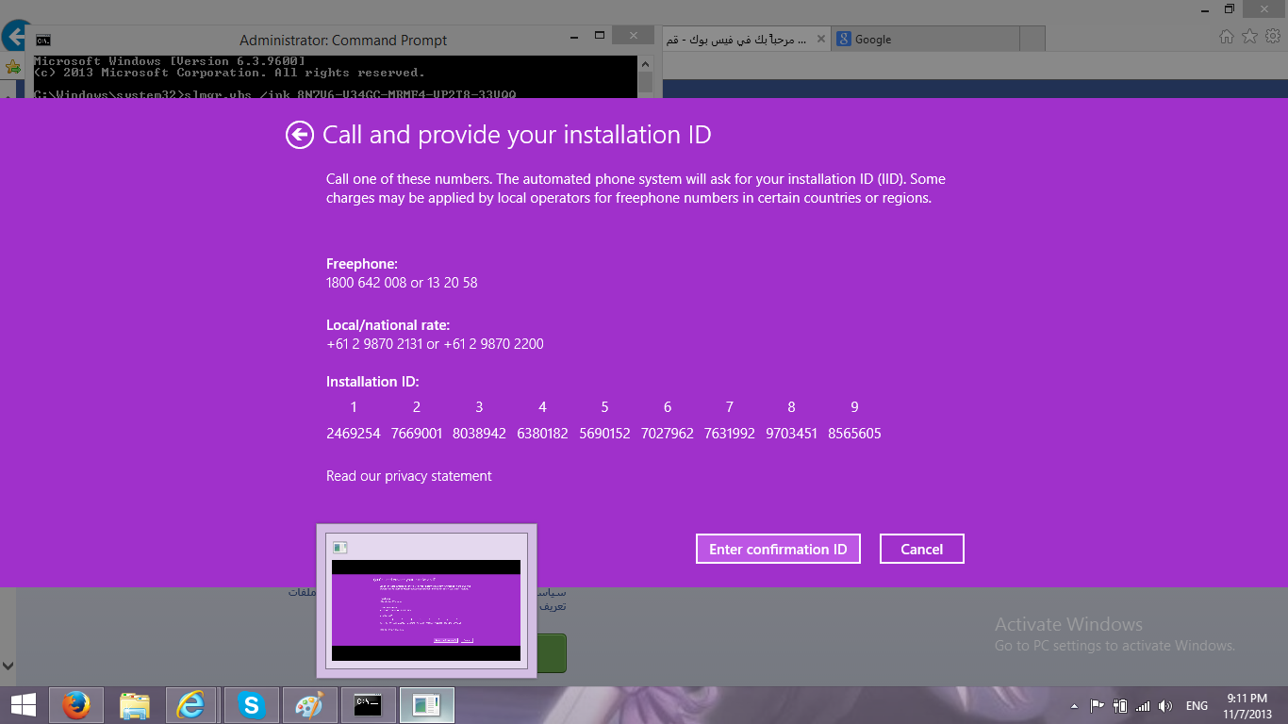This screenshot has width=1288, height=724.
Task: Select installation ID block 8038942
Action: (479, 434)
